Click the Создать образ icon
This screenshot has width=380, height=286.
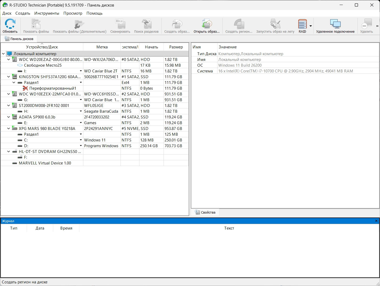tap(177, 24)
